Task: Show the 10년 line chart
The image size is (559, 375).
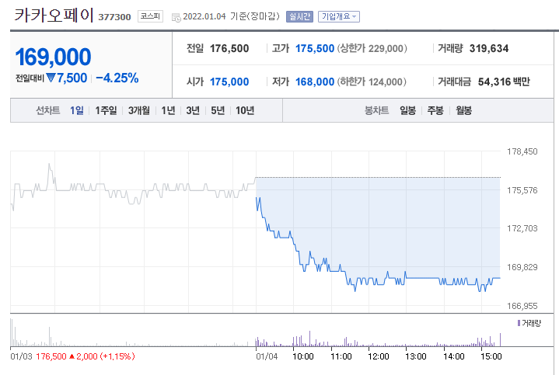Action: pos(245,110)
